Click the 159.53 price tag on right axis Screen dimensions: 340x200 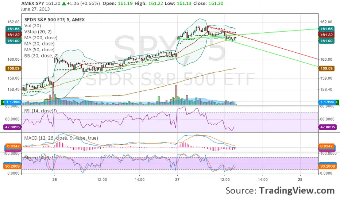point(327,68)
